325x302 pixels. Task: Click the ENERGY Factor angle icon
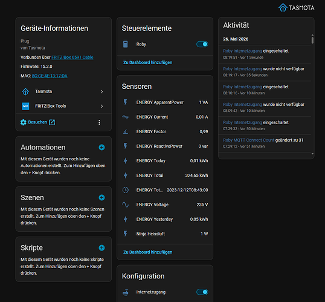coord(126,131)
